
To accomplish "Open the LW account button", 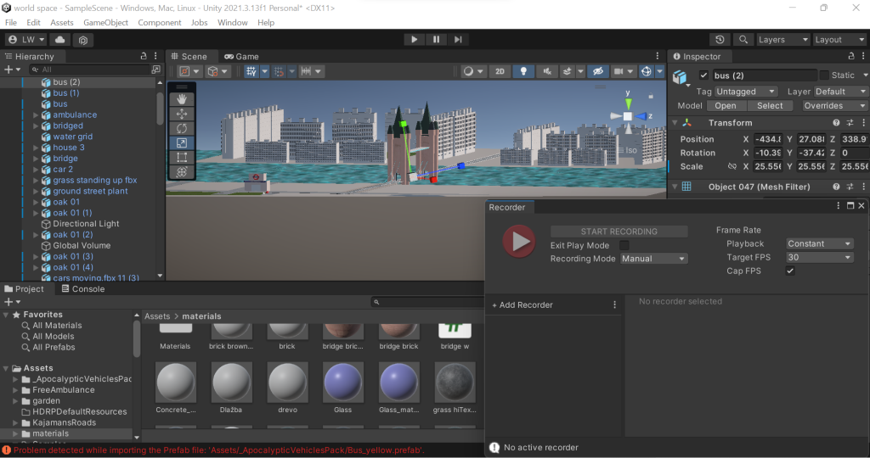I will click(x=26, y=39).
